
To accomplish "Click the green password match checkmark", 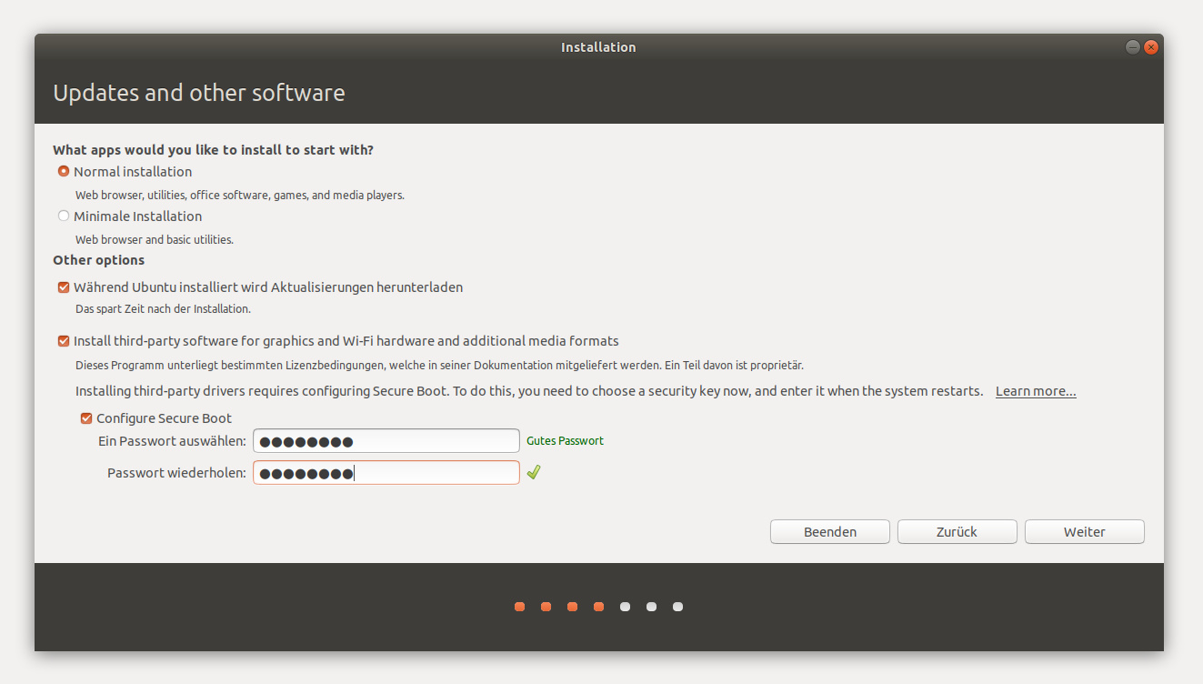I will pyautogui.click(x=534, y=472).
